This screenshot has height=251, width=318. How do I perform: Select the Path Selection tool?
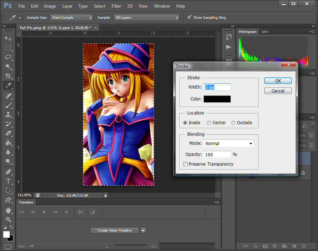click(x=8, y=191)
